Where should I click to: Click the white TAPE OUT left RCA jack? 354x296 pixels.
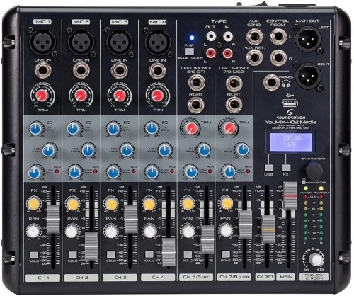pyautogui.click(x=211, y=36)
